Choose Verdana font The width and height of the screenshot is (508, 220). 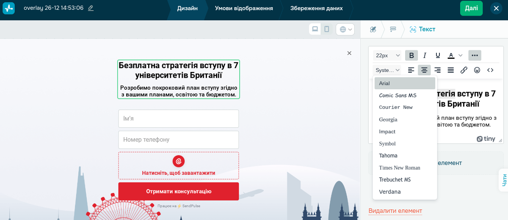[405, 192]
